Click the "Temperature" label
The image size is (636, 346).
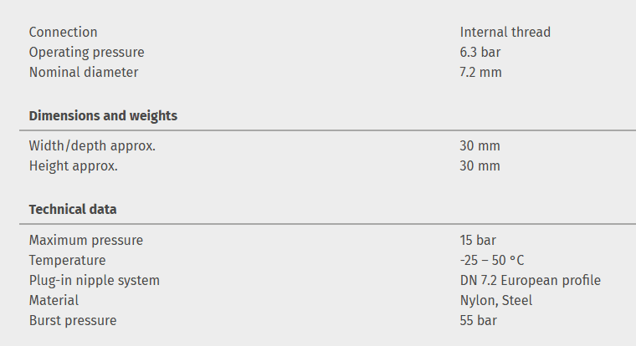[67, 260]
